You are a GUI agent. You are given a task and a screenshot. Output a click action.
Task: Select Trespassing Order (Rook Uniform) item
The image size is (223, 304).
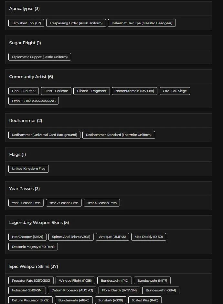76,23
